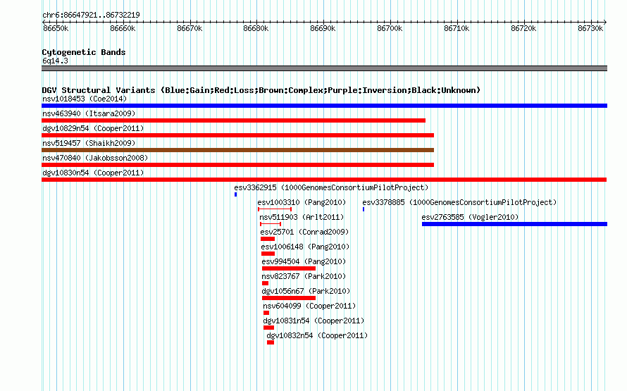
Task: Click the gray 6q14.3 cytogenetic band bar
Action: (324, 68)
